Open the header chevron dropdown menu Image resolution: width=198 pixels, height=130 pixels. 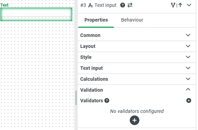point(189,5)
